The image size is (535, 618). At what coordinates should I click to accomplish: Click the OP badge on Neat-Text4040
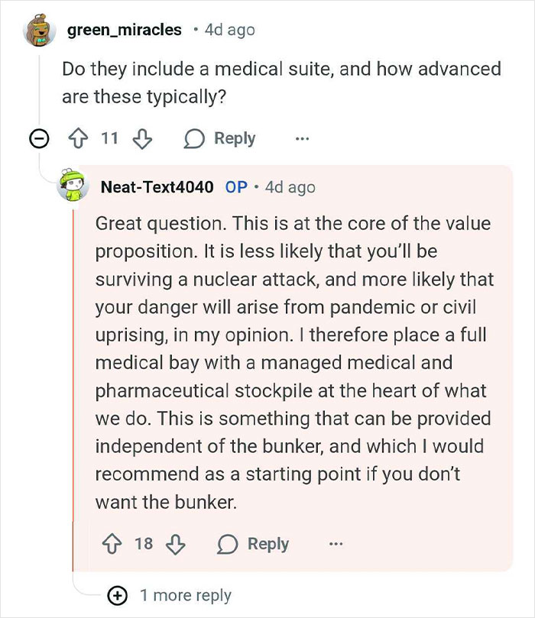[235, 187]
